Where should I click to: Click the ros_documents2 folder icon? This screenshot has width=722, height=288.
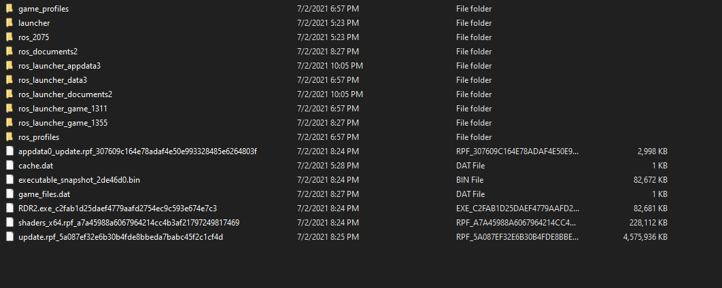[x=10, y=51]
